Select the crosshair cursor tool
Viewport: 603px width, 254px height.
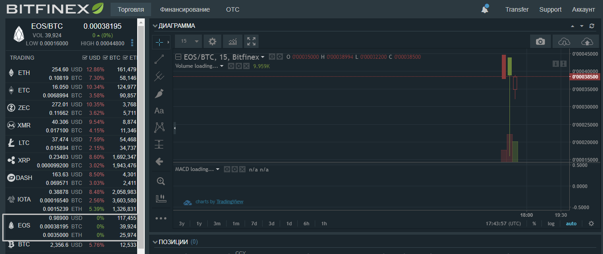[x=159, y=43]
